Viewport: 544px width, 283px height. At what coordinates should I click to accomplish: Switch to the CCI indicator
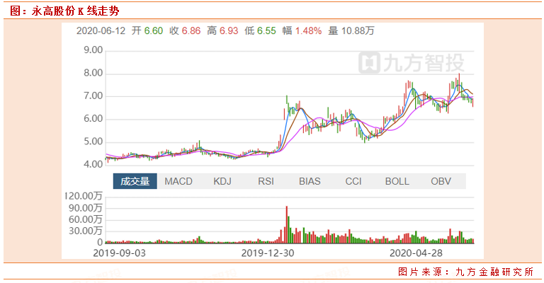point(353,181)
